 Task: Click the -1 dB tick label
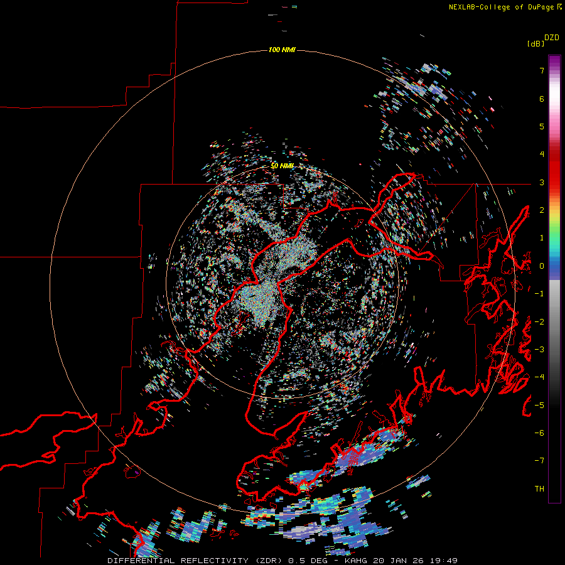pyautogui.click(x=539, y=294)
